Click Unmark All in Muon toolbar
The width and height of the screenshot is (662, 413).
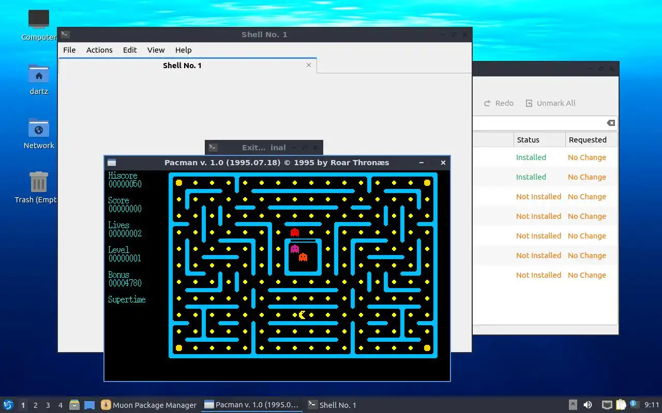coord(550,103)
